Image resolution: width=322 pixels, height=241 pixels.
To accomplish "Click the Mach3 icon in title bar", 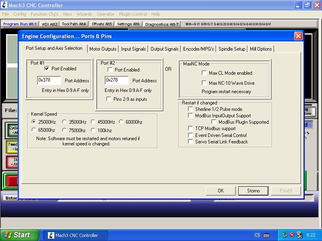I will (x=4, y=5).
